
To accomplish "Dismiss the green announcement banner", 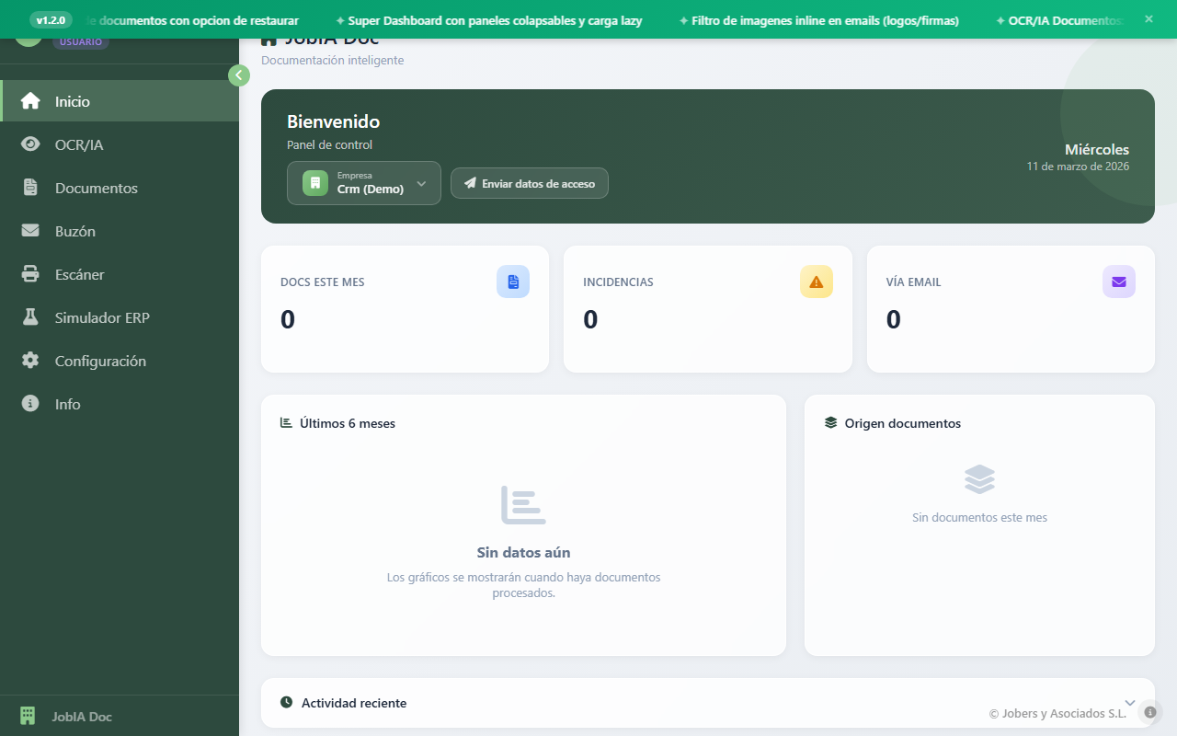I will click(1148, 18).
